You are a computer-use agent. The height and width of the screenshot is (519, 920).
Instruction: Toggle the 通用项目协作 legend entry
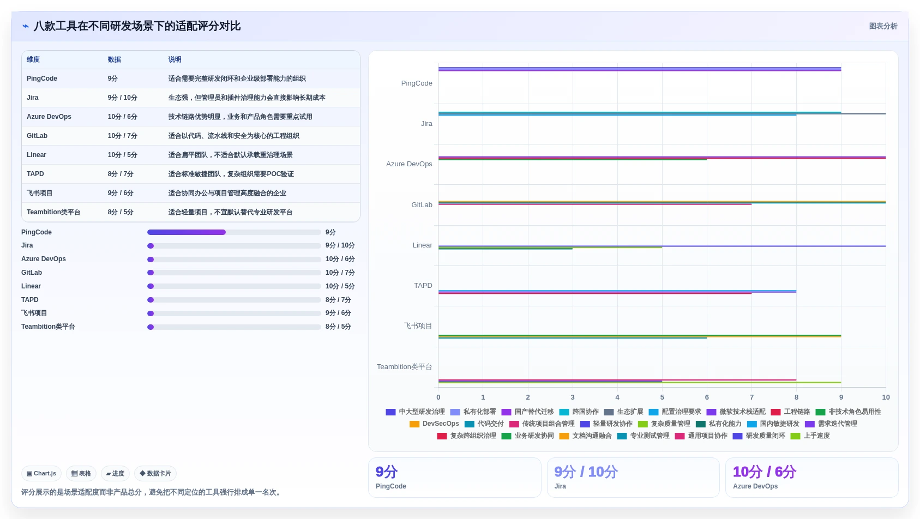701,436
